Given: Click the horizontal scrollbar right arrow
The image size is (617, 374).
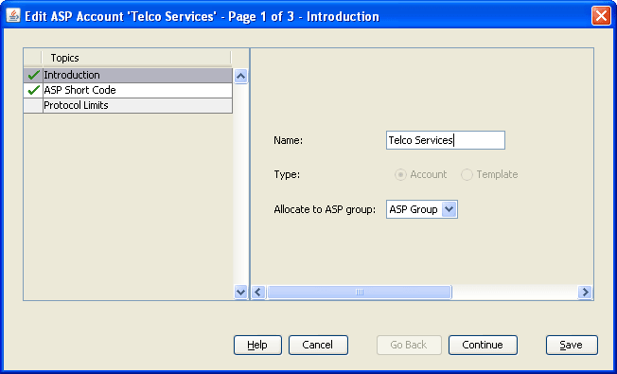Looking at the screenshot, I should (x=585, y=293).
